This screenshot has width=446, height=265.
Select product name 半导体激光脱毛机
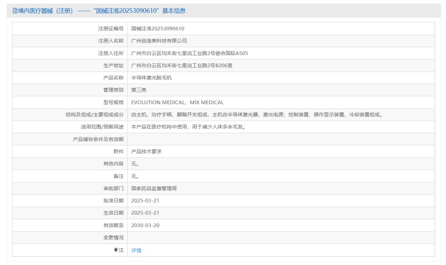(x=151, y=78)
